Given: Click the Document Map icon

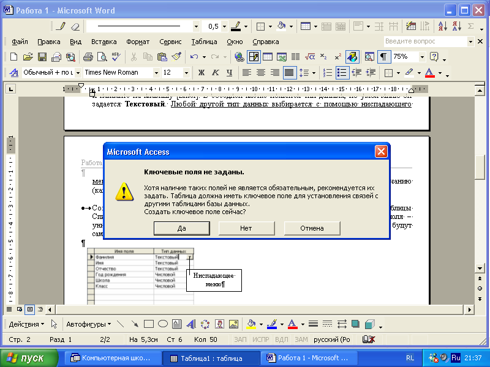Looking at the screenshot, I should [369, 57].
